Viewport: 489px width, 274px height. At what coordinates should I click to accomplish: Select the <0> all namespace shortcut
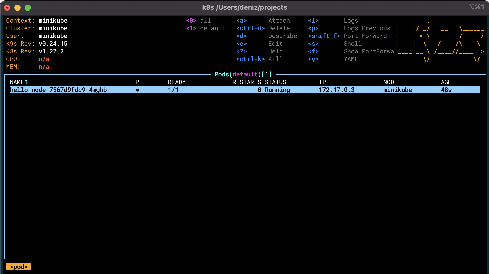click(198, 21)
